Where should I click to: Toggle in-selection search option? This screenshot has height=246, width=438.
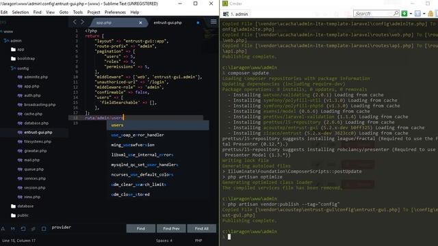(x=34, y=229)
